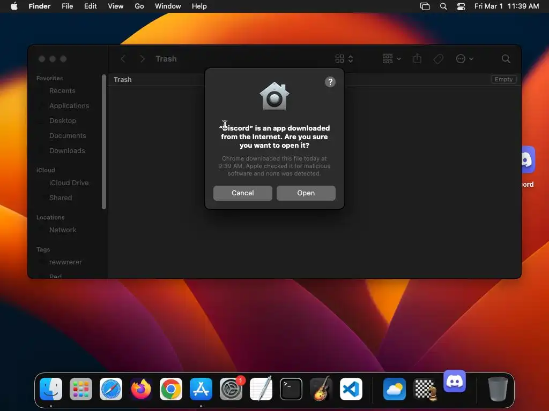The width and height of the screenshot is (549, 411).
Task: Open GarageBand in the Dock
Action: click(x=321, y=389)
